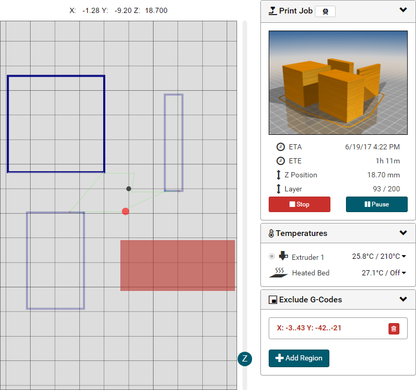Click the arrow icon beside Z Position
This screenshot has width=416, height=390.
point(279,175)
